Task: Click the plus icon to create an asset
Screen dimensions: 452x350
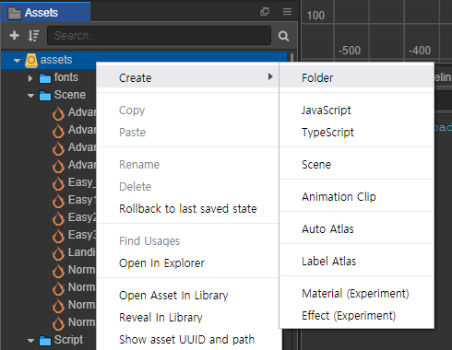Action: pyautogui.click(x=14, y=35)
